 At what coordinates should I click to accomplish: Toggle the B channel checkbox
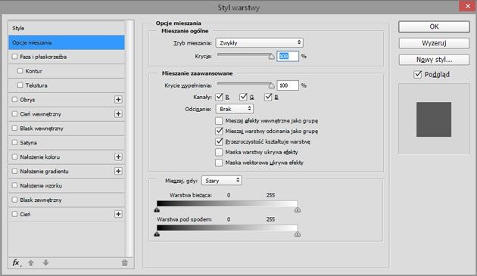pyautogui.click(x=268, y=97)
